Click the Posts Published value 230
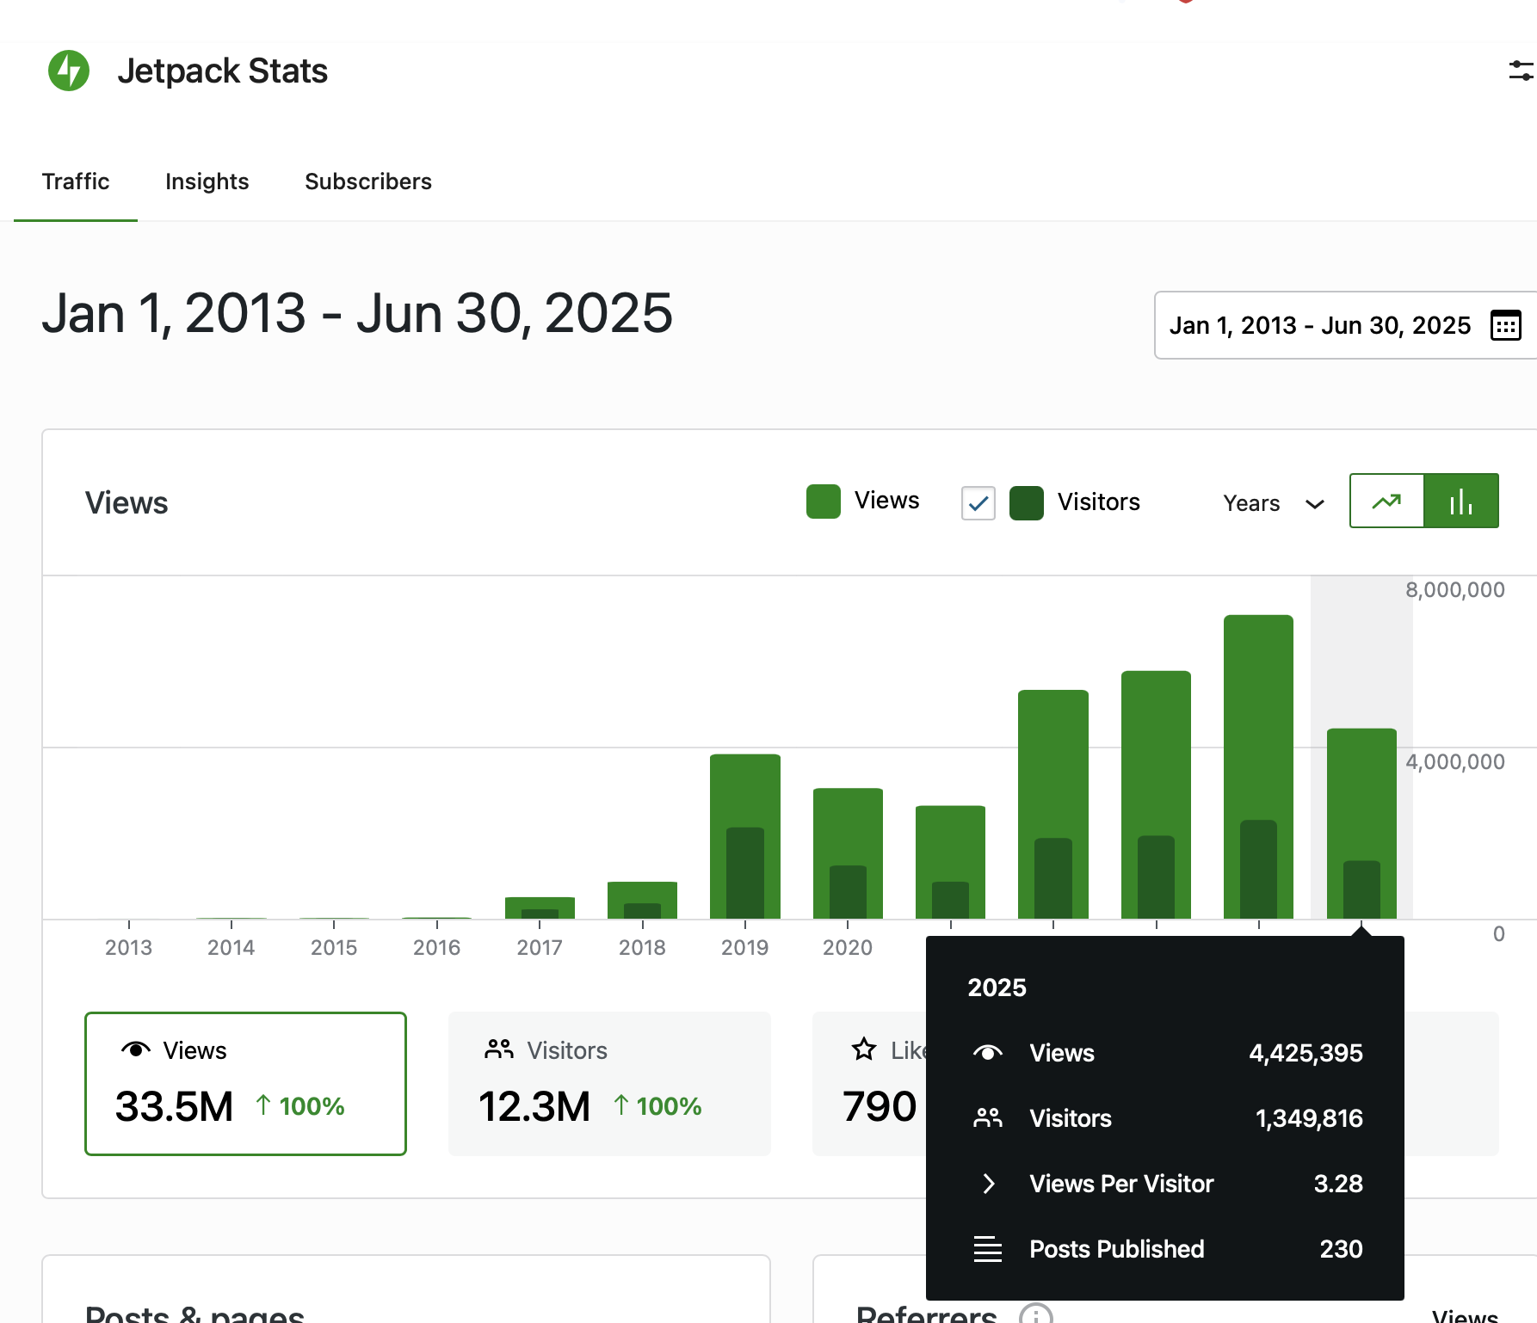The height and width of the screenshot is (1323, 1537). click(x=1341, y=1249)
